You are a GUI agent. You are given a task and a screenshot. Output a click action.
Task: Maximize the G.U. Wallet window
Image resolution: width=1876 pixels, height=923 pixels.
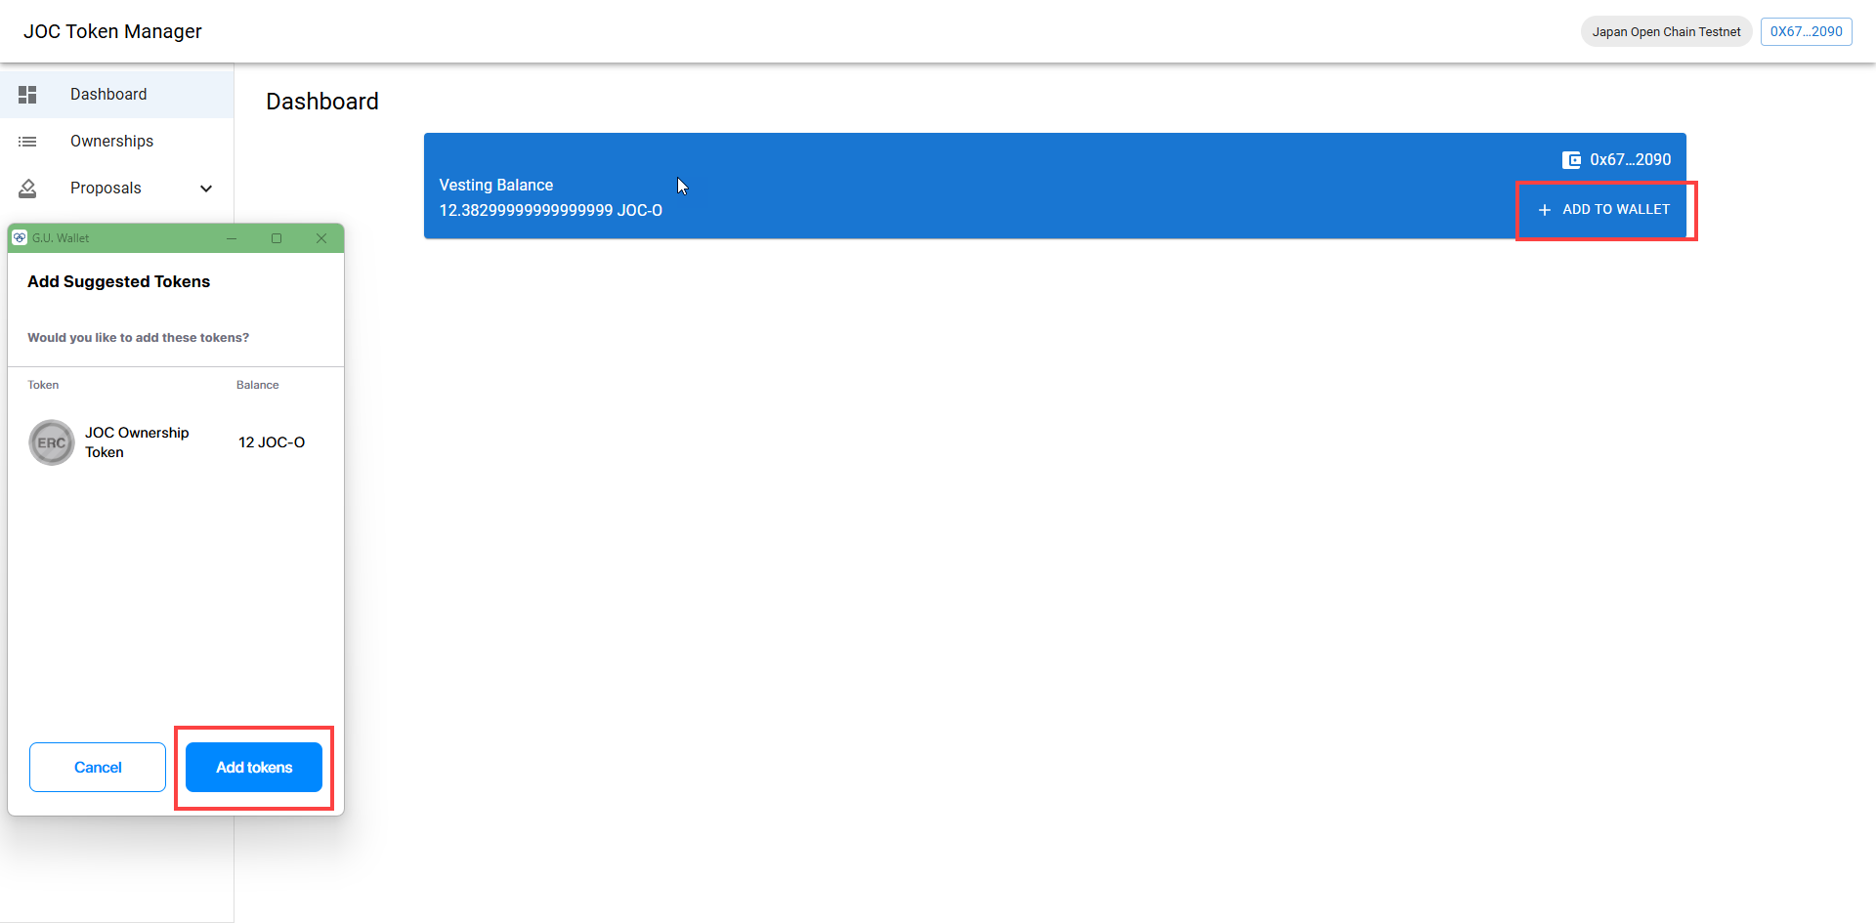(277, 238)
